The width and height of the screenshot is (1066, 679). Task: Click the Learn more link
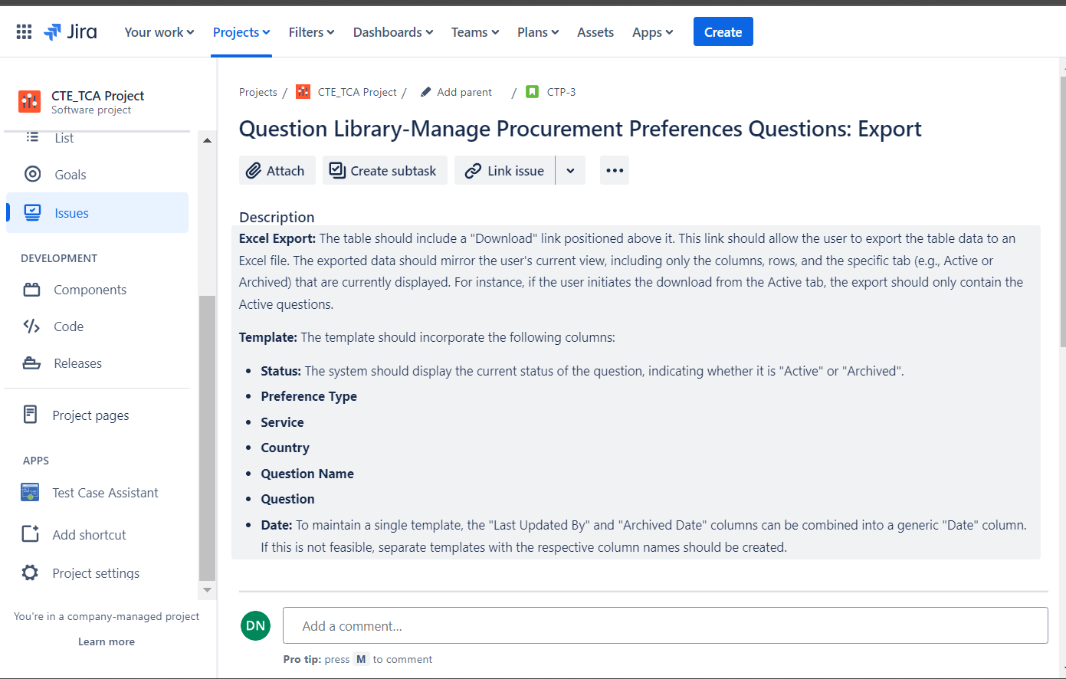pyautogui.click(x=106, y=641)
